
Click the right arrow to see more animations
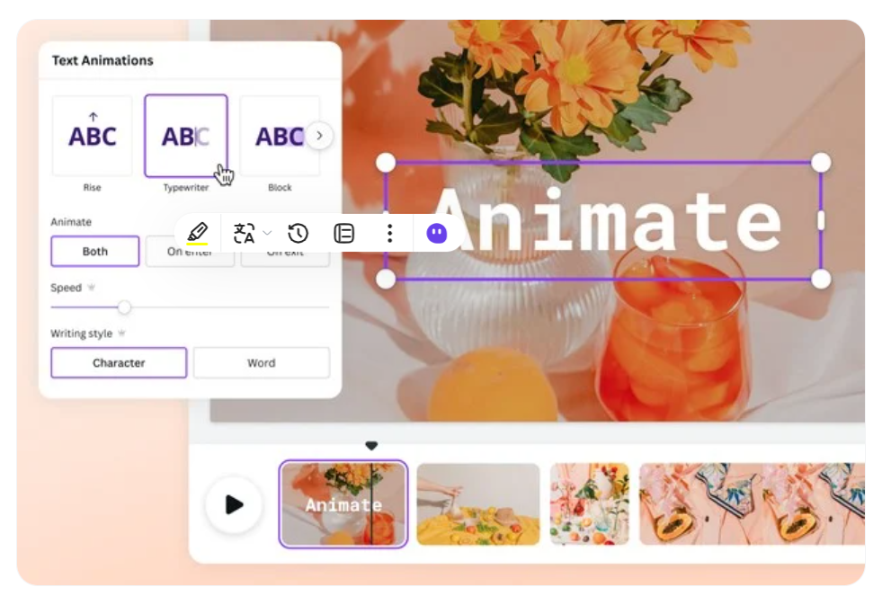[x=319, y=135]
